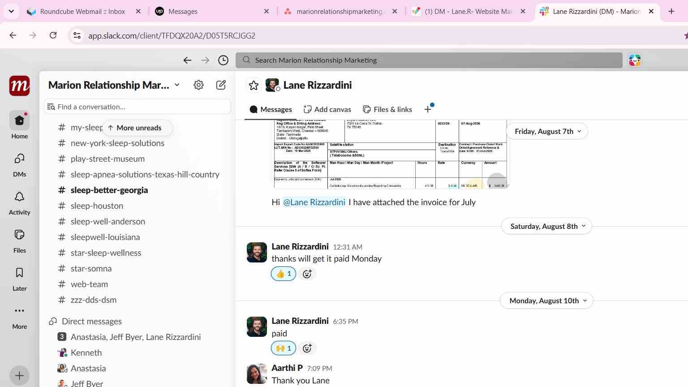This screenshot has height=387, width=688.
Task: Add reaction next to the thumbs-up emoji
Action: click(307, 274)
